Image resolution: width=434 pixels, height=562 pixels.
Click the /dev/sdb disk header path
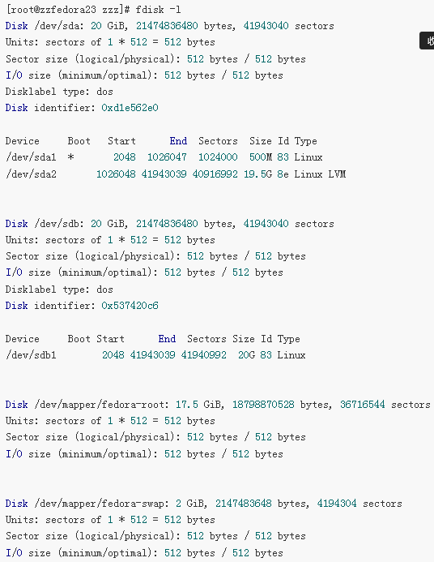click(59, 224)
